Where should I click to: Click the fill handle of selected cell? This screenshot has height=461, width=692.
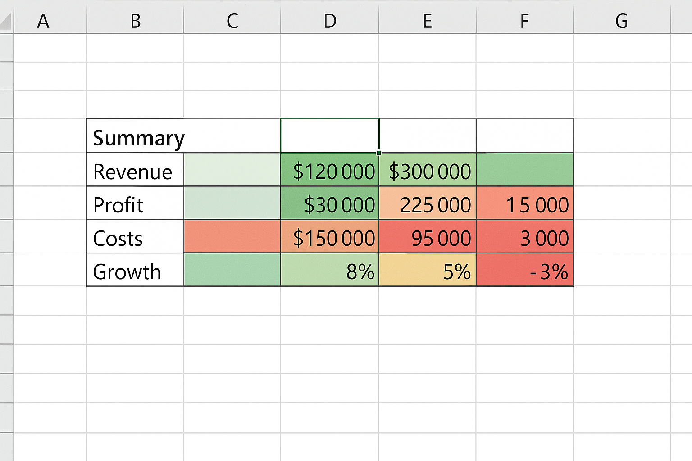point(379,153)
